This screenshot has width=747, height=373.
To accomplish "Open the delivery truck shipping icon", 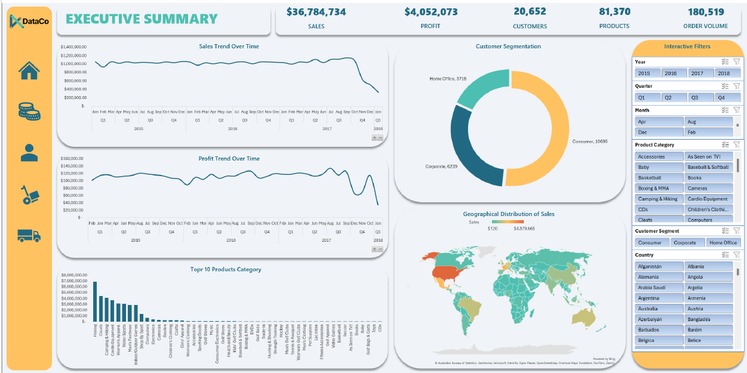I will [x=29, y=236].
